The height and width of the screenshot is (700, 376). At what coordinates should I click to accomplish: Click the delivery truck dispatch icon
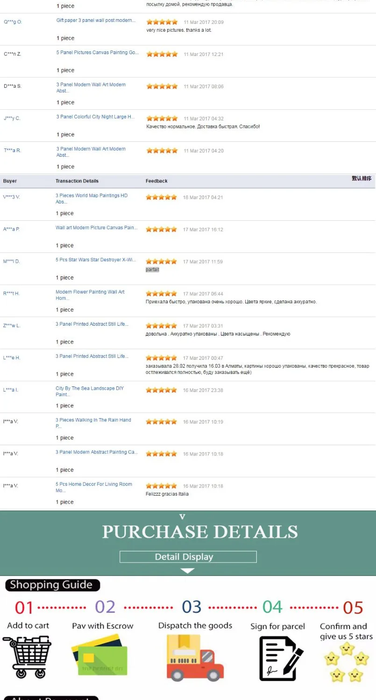point(195,658)
